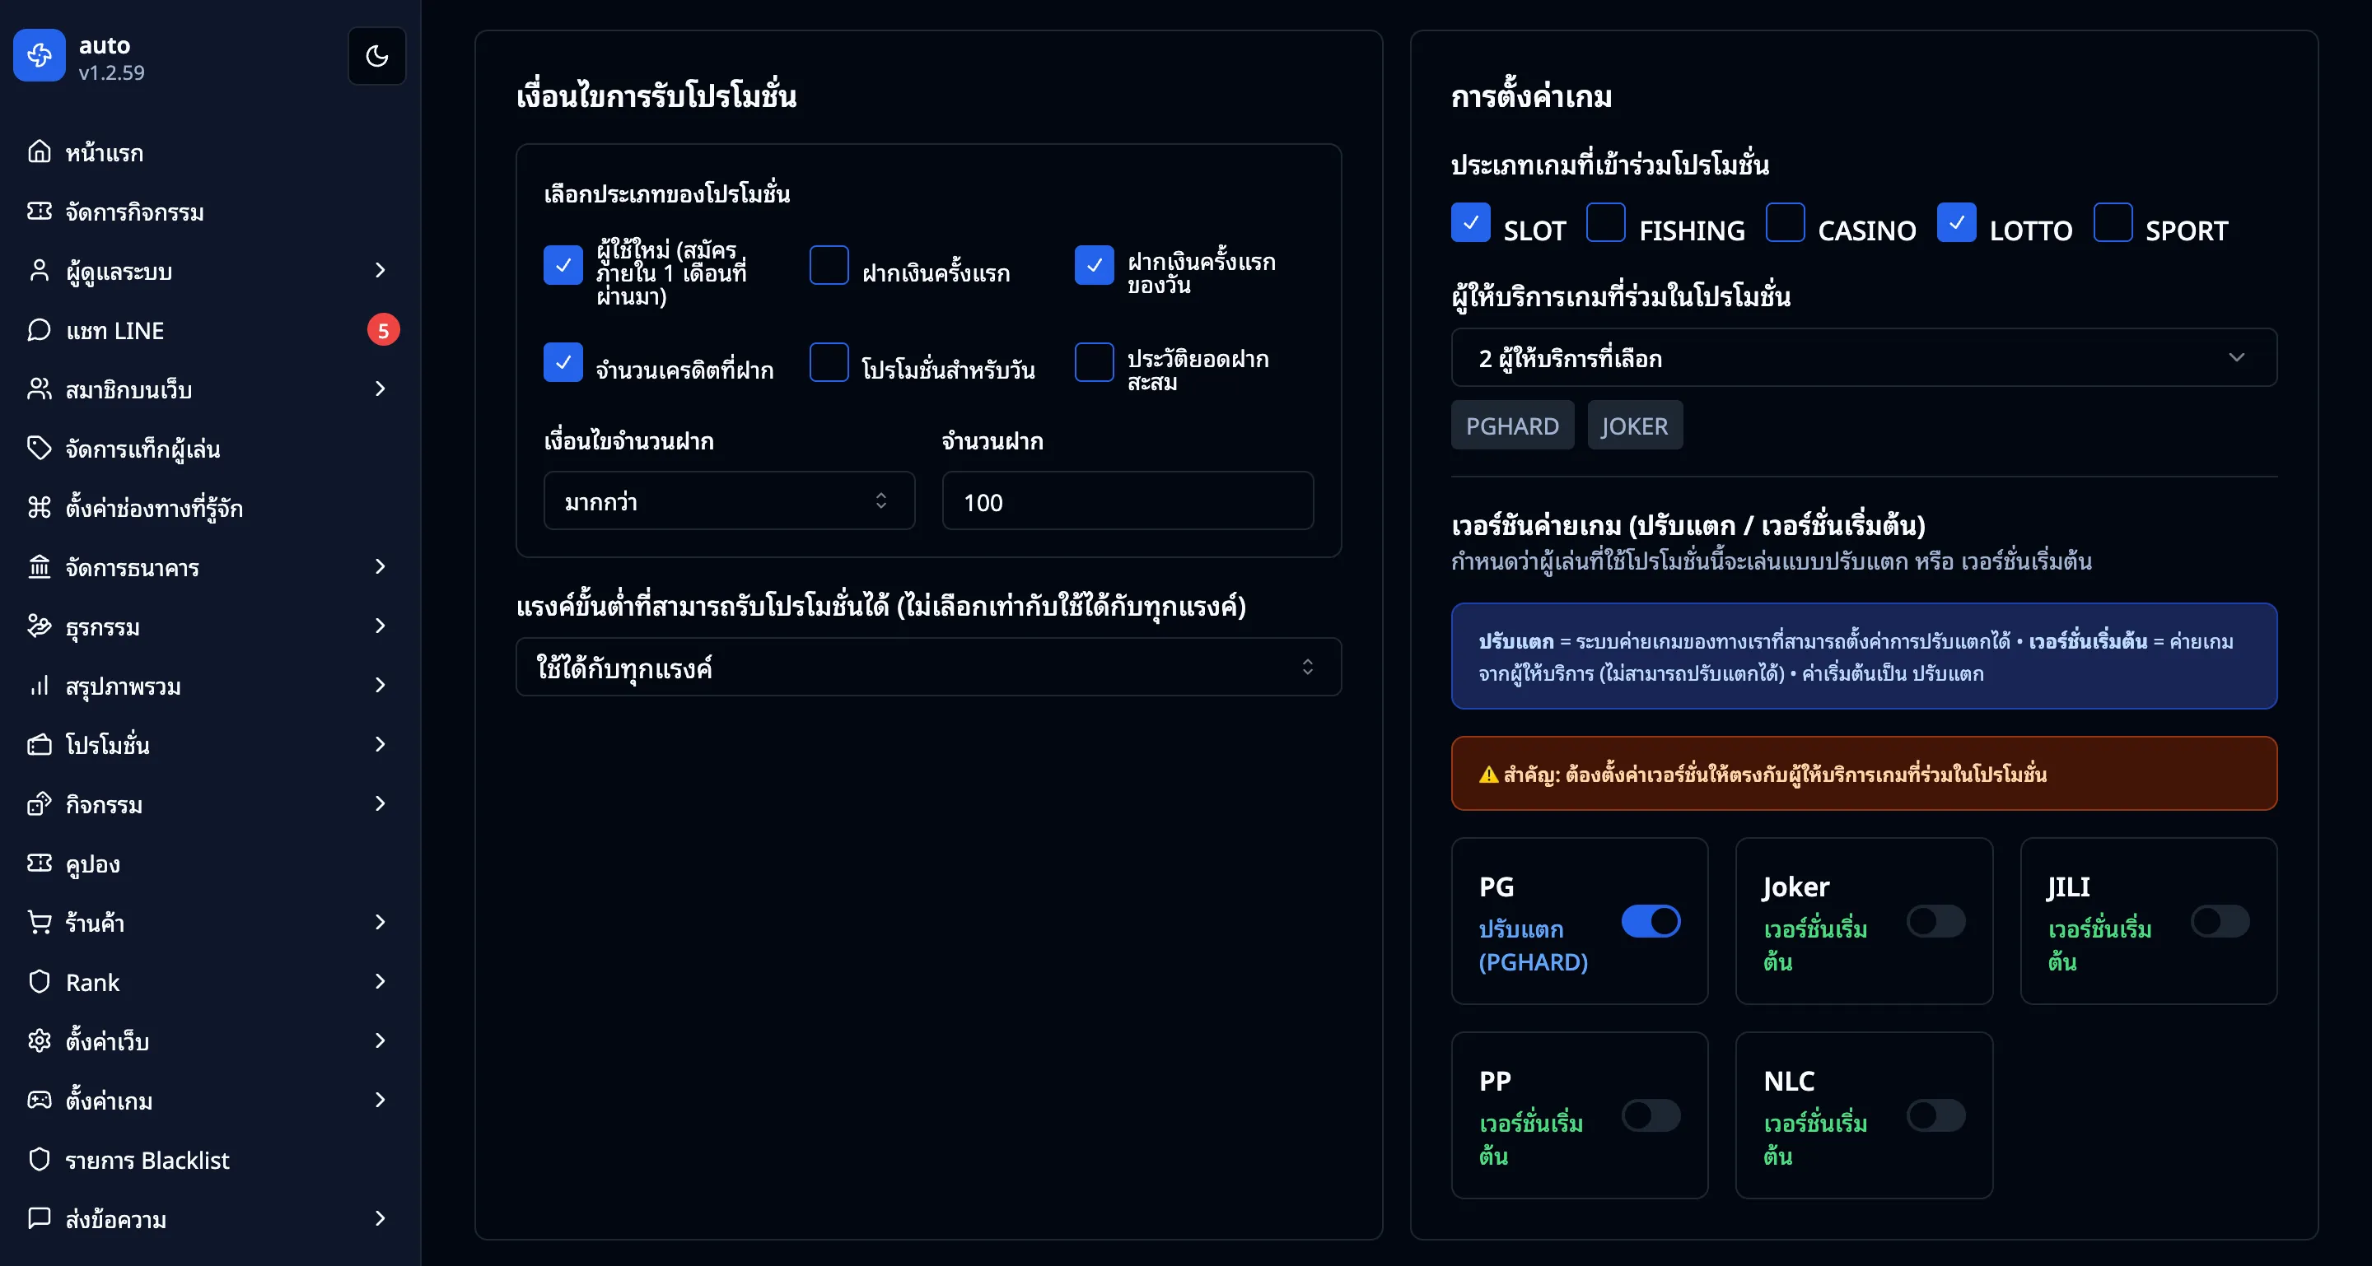The height and width of the screenshot is (1266, 2372).
Task: Open the Rank shield icon
Action: click(40, 982)
